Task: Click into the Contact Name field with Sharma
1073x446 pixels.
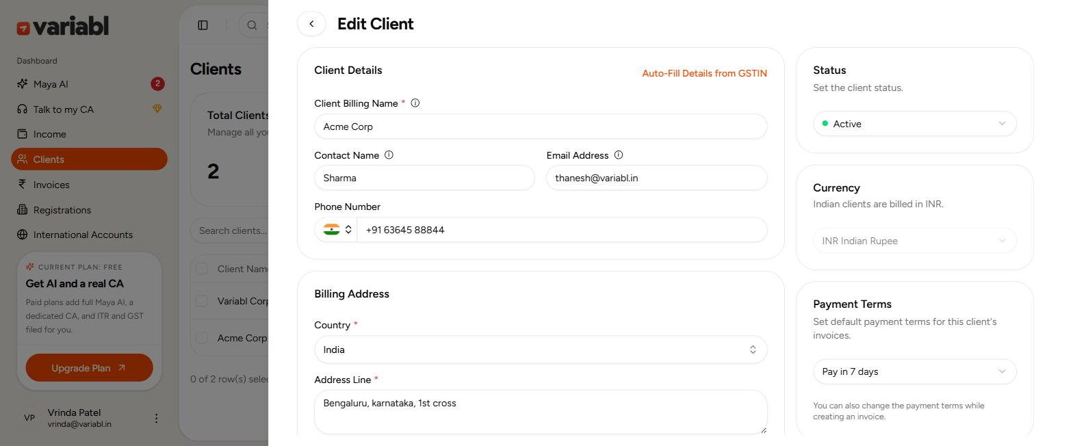Action: [424, 178]
